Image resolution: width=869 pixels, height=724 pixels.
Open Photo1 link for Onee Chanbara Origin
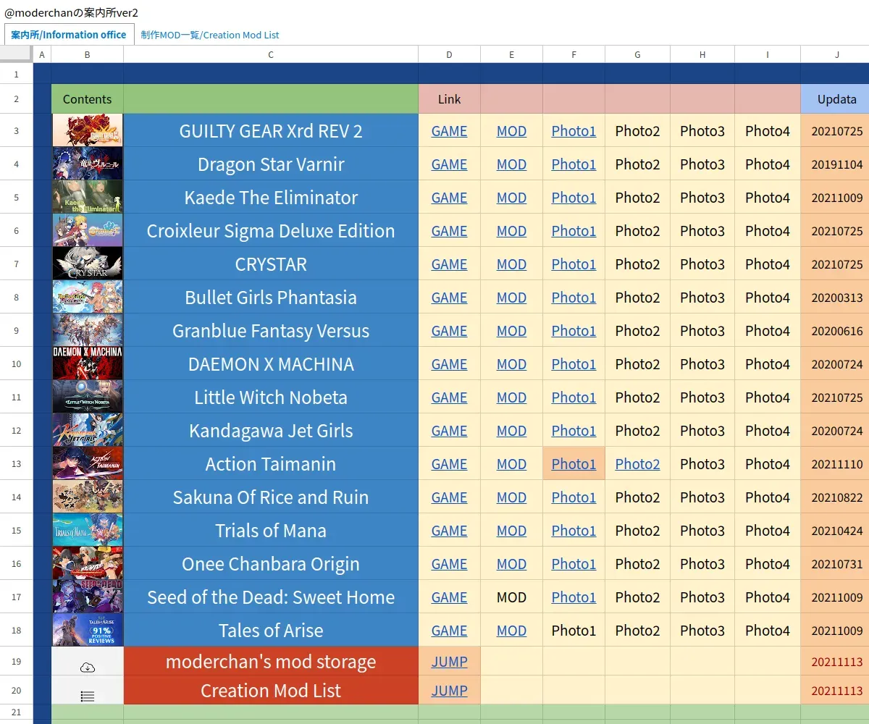click(574, 564)
